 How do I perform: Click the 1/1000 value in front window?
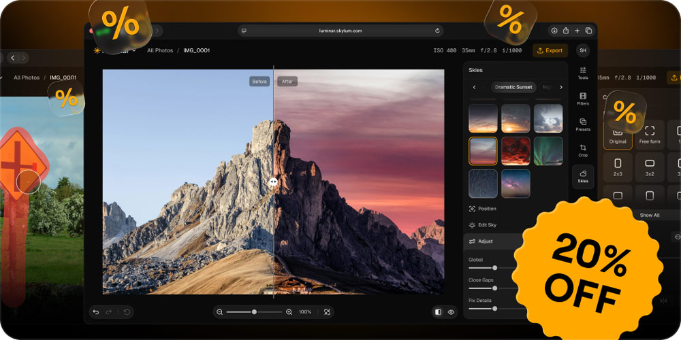tap(511, 50)
